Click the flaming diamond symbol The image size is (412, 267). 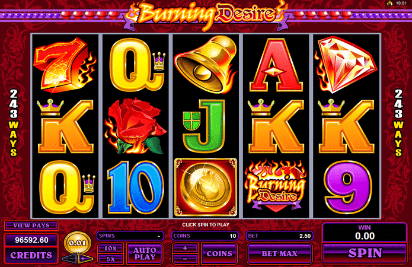click(346, 65)
